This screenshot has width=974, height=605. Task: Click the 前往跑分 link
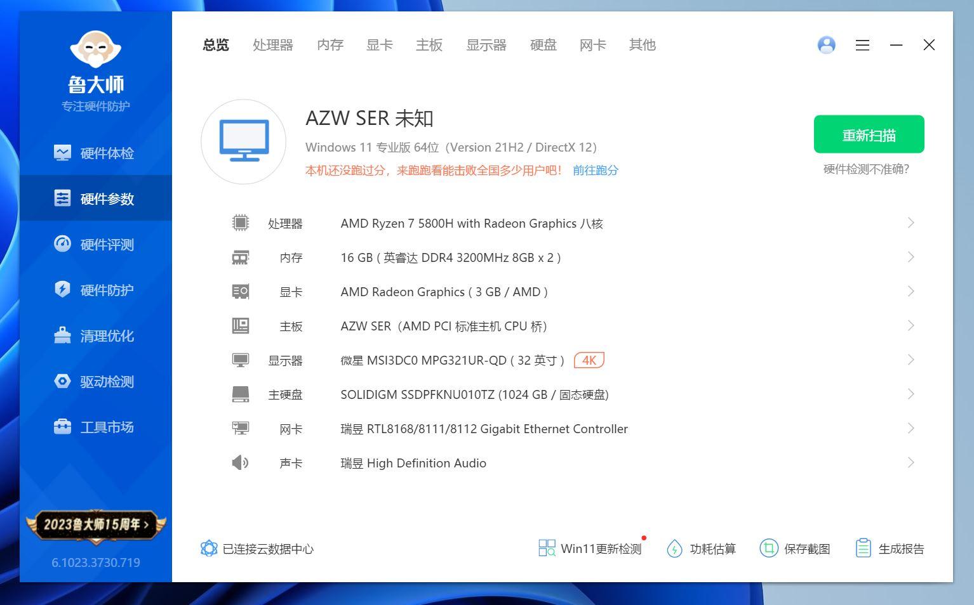click(596, 170)
